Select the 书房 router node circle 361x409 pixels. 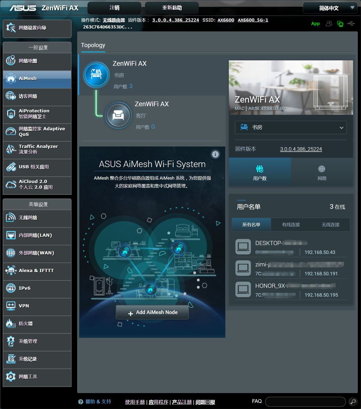click(96, 75)
